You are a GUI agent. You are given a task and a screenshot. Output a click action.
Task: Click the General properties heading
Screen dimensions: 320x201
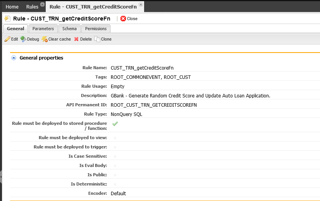tap(41, 58)
